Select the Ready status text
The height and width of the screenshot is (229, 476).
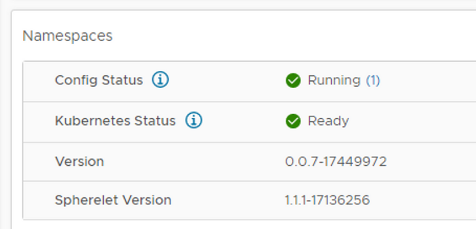[x=328, y=121]
